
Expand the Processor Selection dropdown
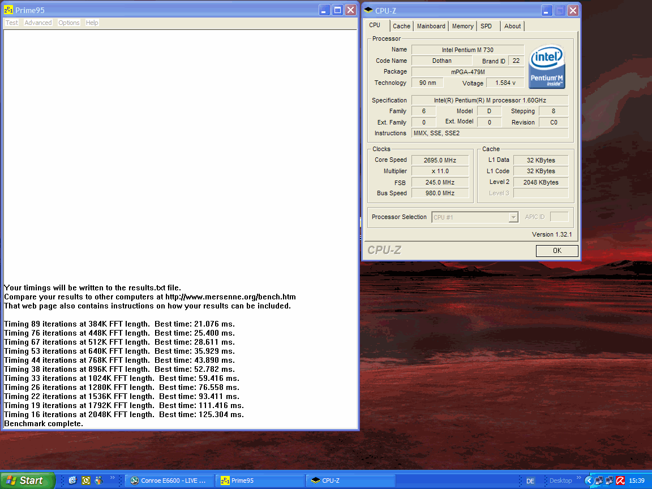pyautogui.click(x=513, y=217)
